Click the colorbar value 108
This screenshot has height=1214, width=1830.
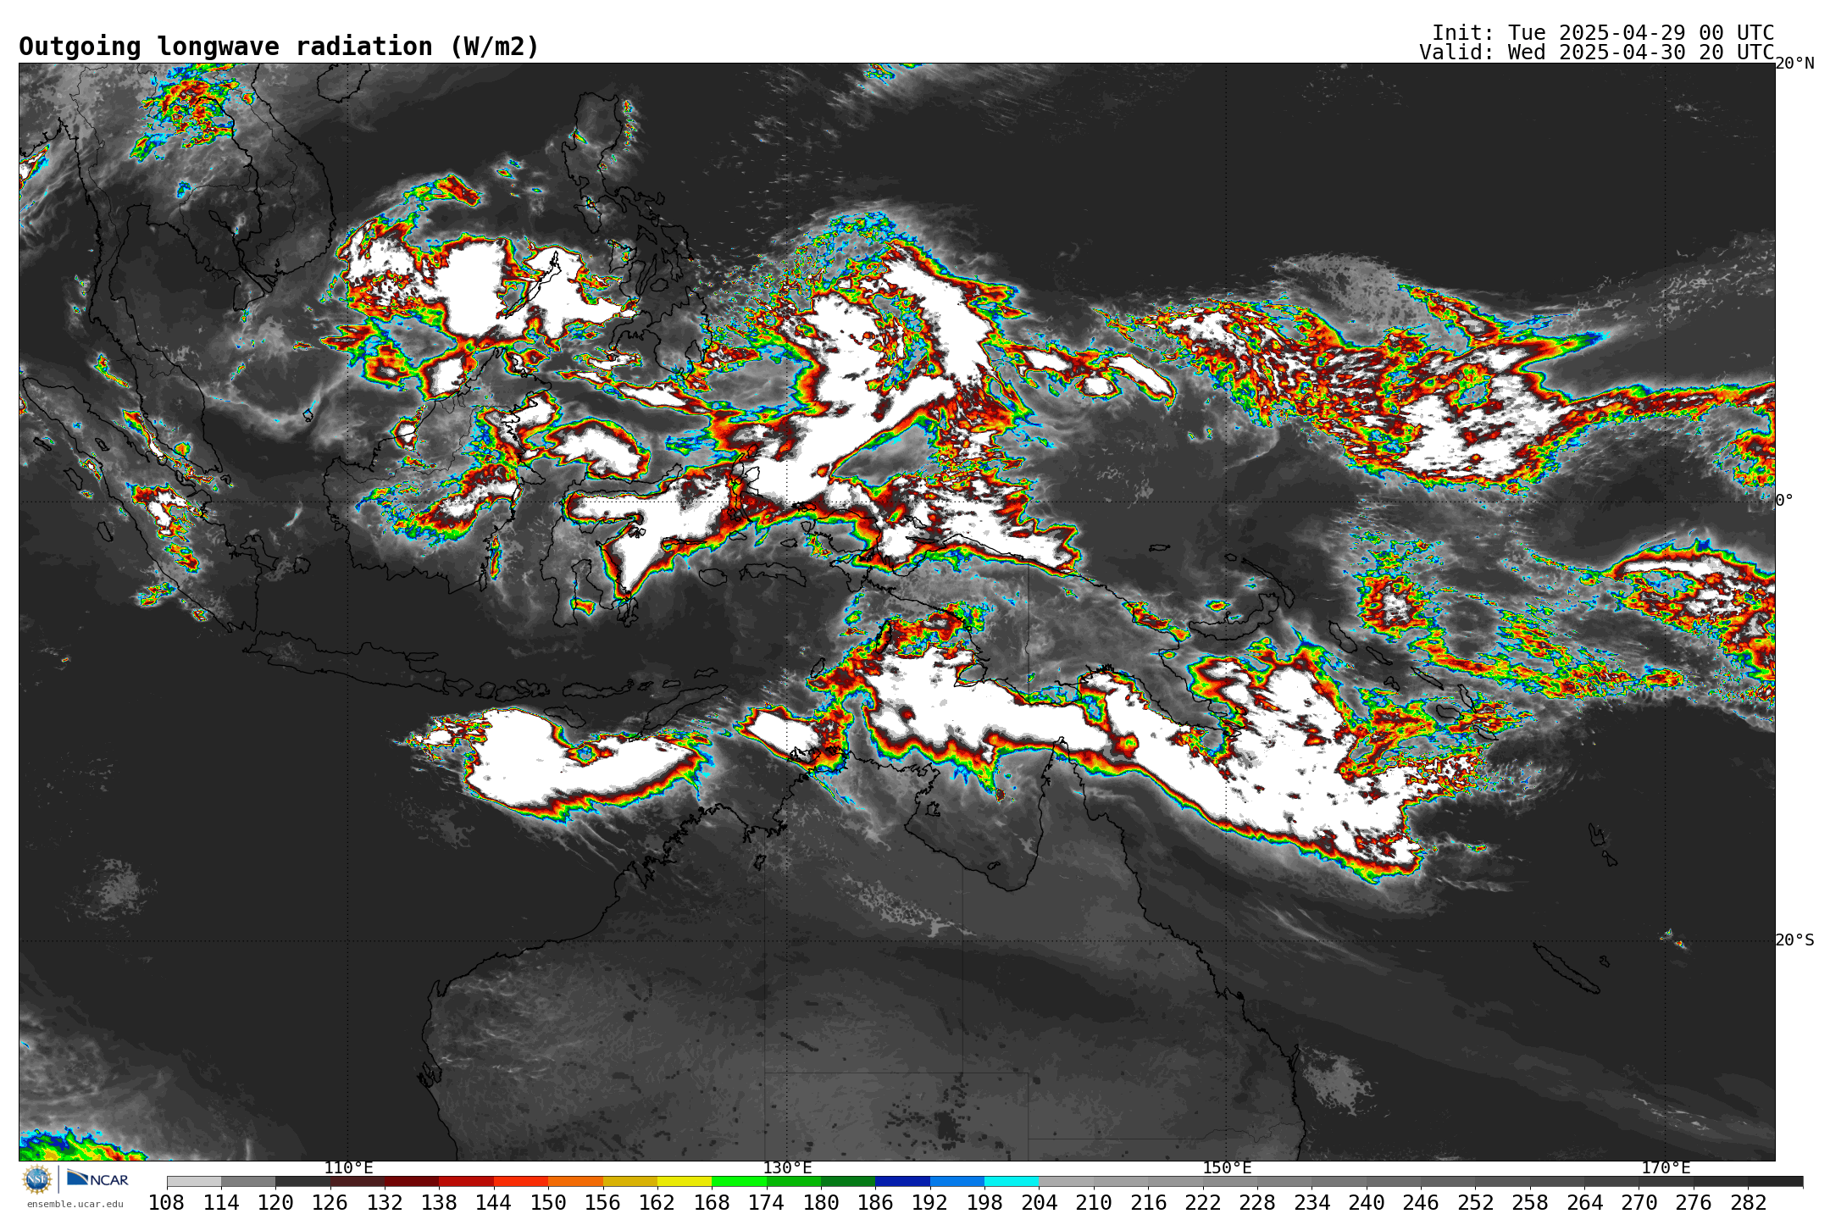(x=167, y=1203)
